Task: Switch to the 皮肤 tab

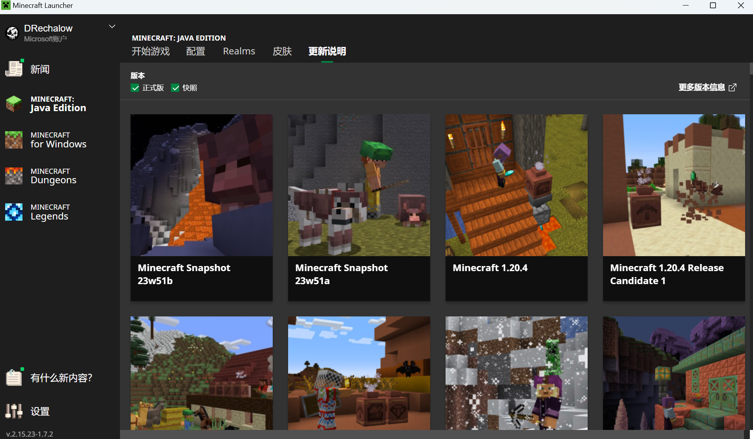Action: pyautogui.click(x=282, y=51)
